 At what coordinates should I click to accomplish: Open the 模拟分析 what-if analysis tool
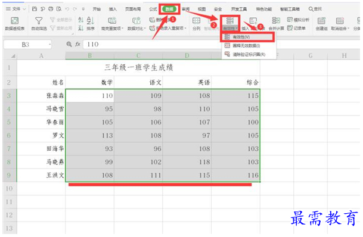click(x=298, y=20)
